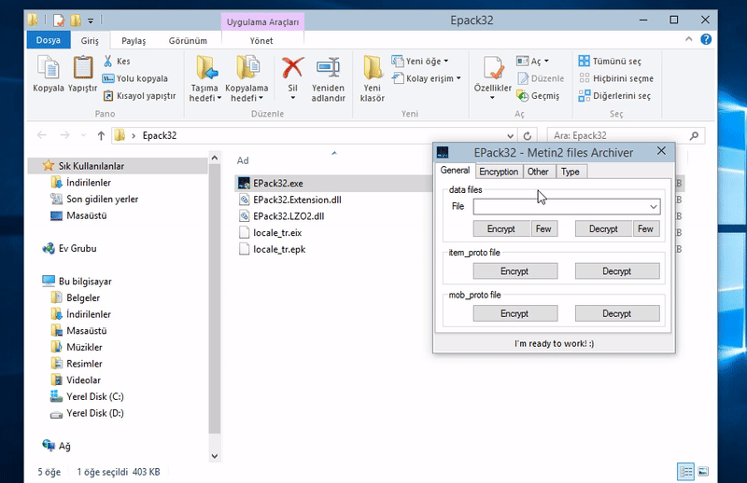Viewport: 747px width, 483px height.
Task: Click the red X Sil icon
Action: [x=292, y=67]
